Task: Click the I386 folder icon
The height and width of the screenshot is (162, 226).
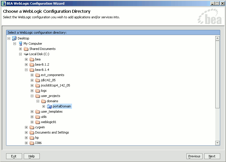Action: (x=32, y=143)
